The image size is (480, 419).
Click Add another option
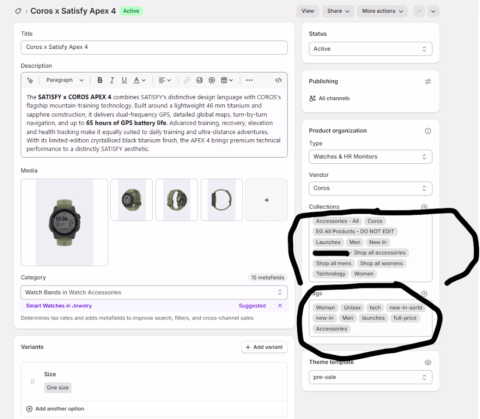[x=55, y=409]
